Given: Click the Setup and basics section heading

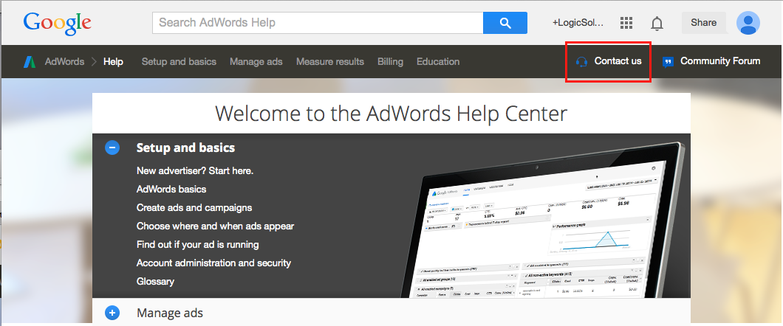Looking at the screenshot, I should (x=185, y=148).
